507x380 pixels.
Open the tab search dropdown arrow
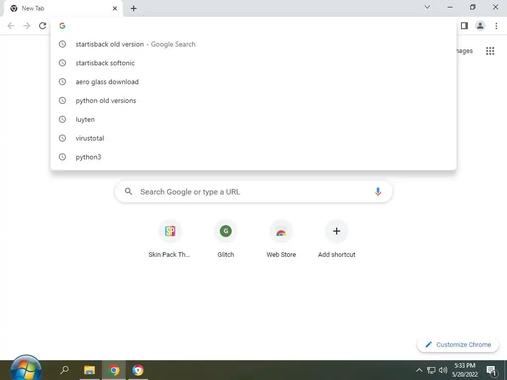[427, 7]
